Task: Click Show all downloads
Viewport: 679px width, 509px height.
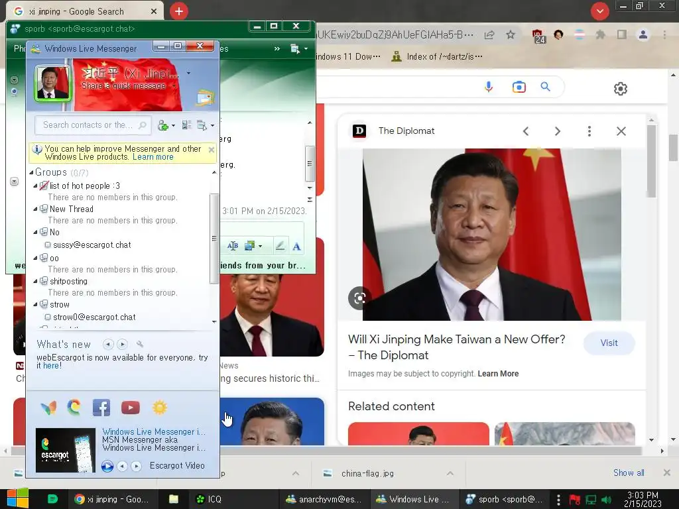Action: point(629,473)
